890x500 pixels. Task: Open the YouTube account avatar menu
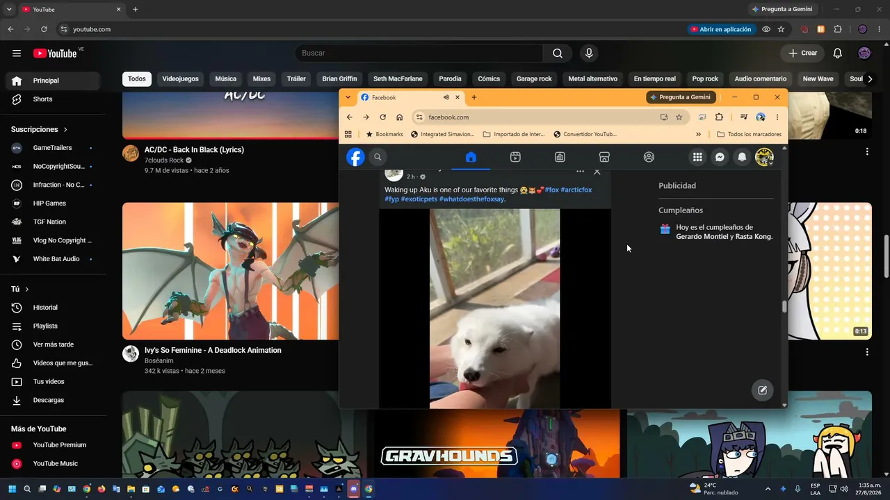click(x=864, y=53)
